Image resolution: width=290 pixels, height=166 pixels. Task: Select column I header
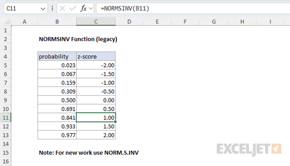tap(270, 22)
